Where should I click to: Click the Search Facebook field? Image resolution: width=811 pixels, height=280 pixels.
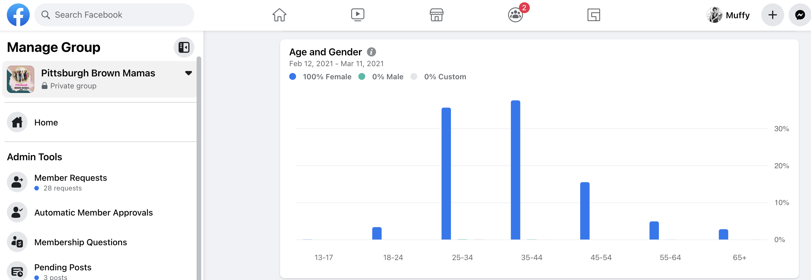coord(114,15)
